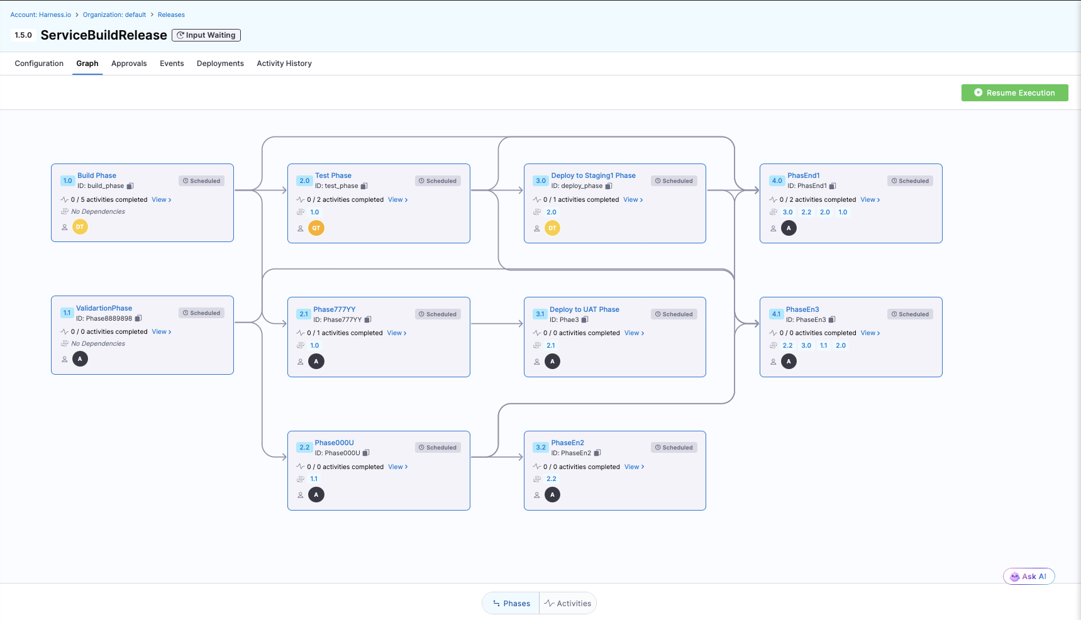
Task: Open the Releases breadcrumb link
Action: point(171,15)
